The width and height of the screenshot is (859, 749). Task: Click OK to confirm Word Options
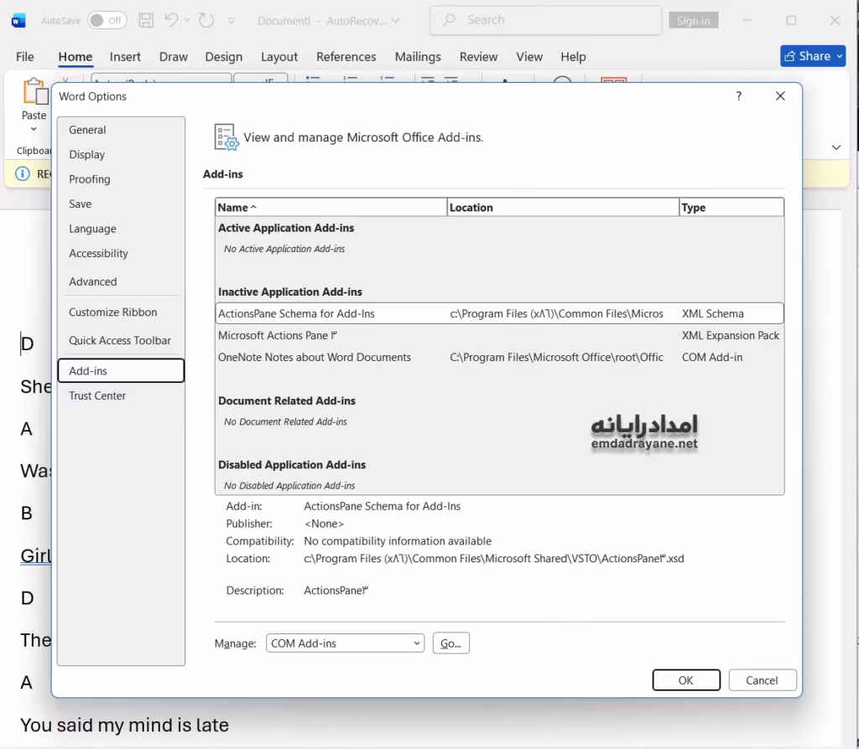[685, 680]
